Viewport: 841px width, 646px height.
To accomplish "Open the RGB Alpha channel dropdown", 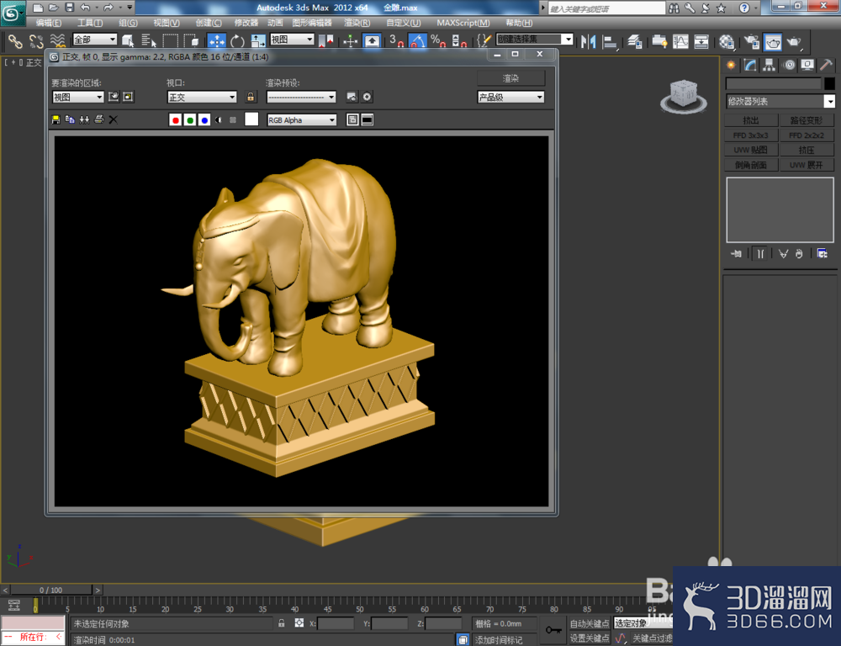I will [302, 120].
